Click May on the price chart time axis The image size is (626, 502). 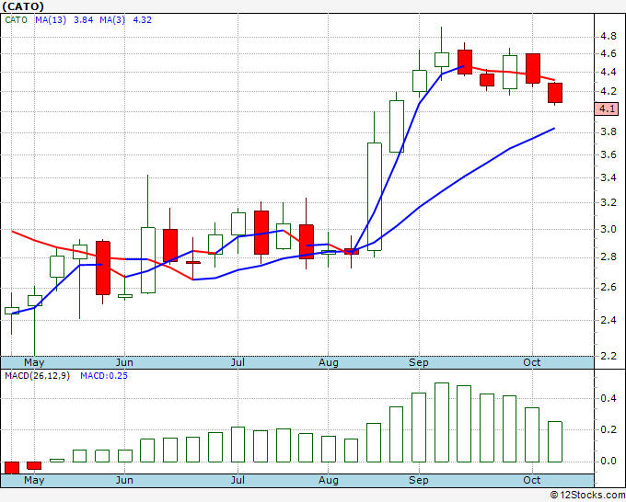34,362
